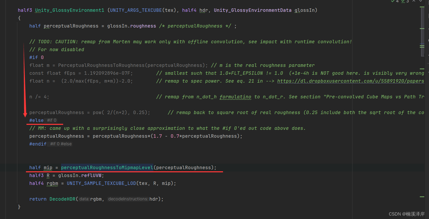
Task: Click the '#if 0' preprocessor directive
Action: (x=36, y=57)
